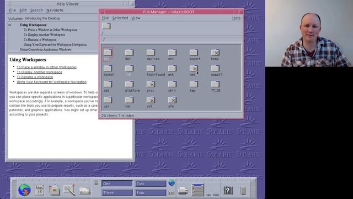The width and height of the screenshot is (353, 199).
Task: Select the sbin folder icon
Action: (x=172, y=85)
